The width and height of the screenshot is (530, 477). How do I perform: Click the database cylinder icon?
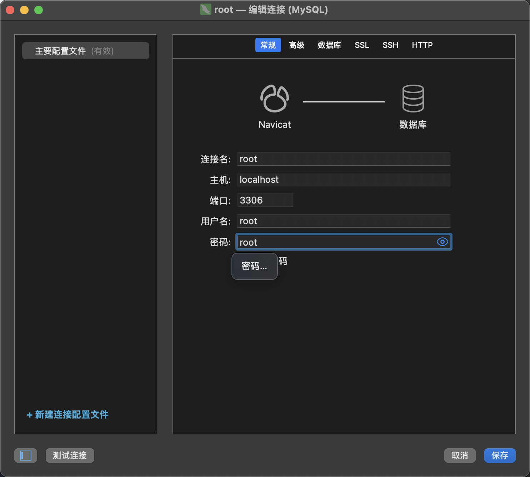[x=413, y=99]
